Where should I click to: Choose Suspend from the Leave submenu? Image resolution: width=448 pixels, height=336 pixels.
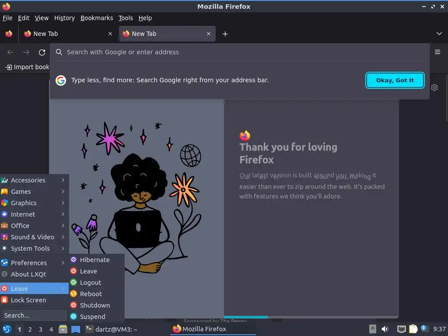tap(97, 317)
